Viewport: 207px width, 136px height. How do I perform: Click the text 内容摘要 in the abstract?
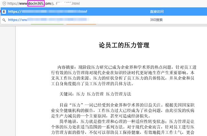pos(66,67)
